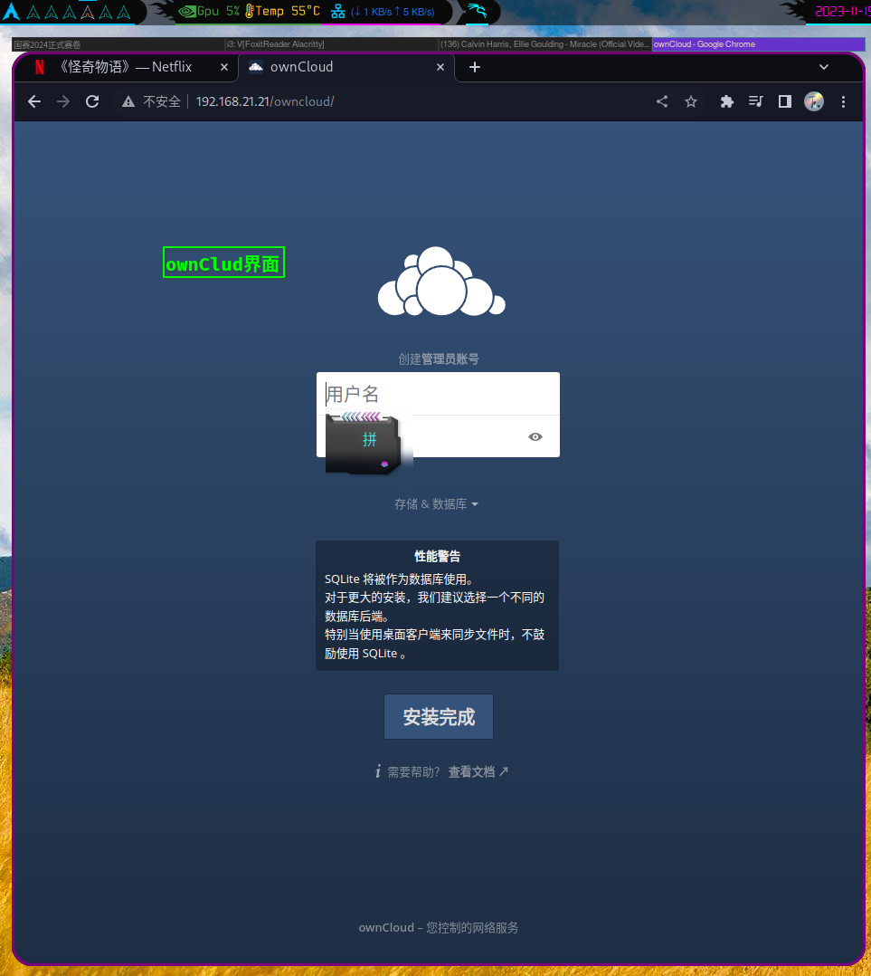Click the reload page icon
871x976 pixels.
pos(91,101)
